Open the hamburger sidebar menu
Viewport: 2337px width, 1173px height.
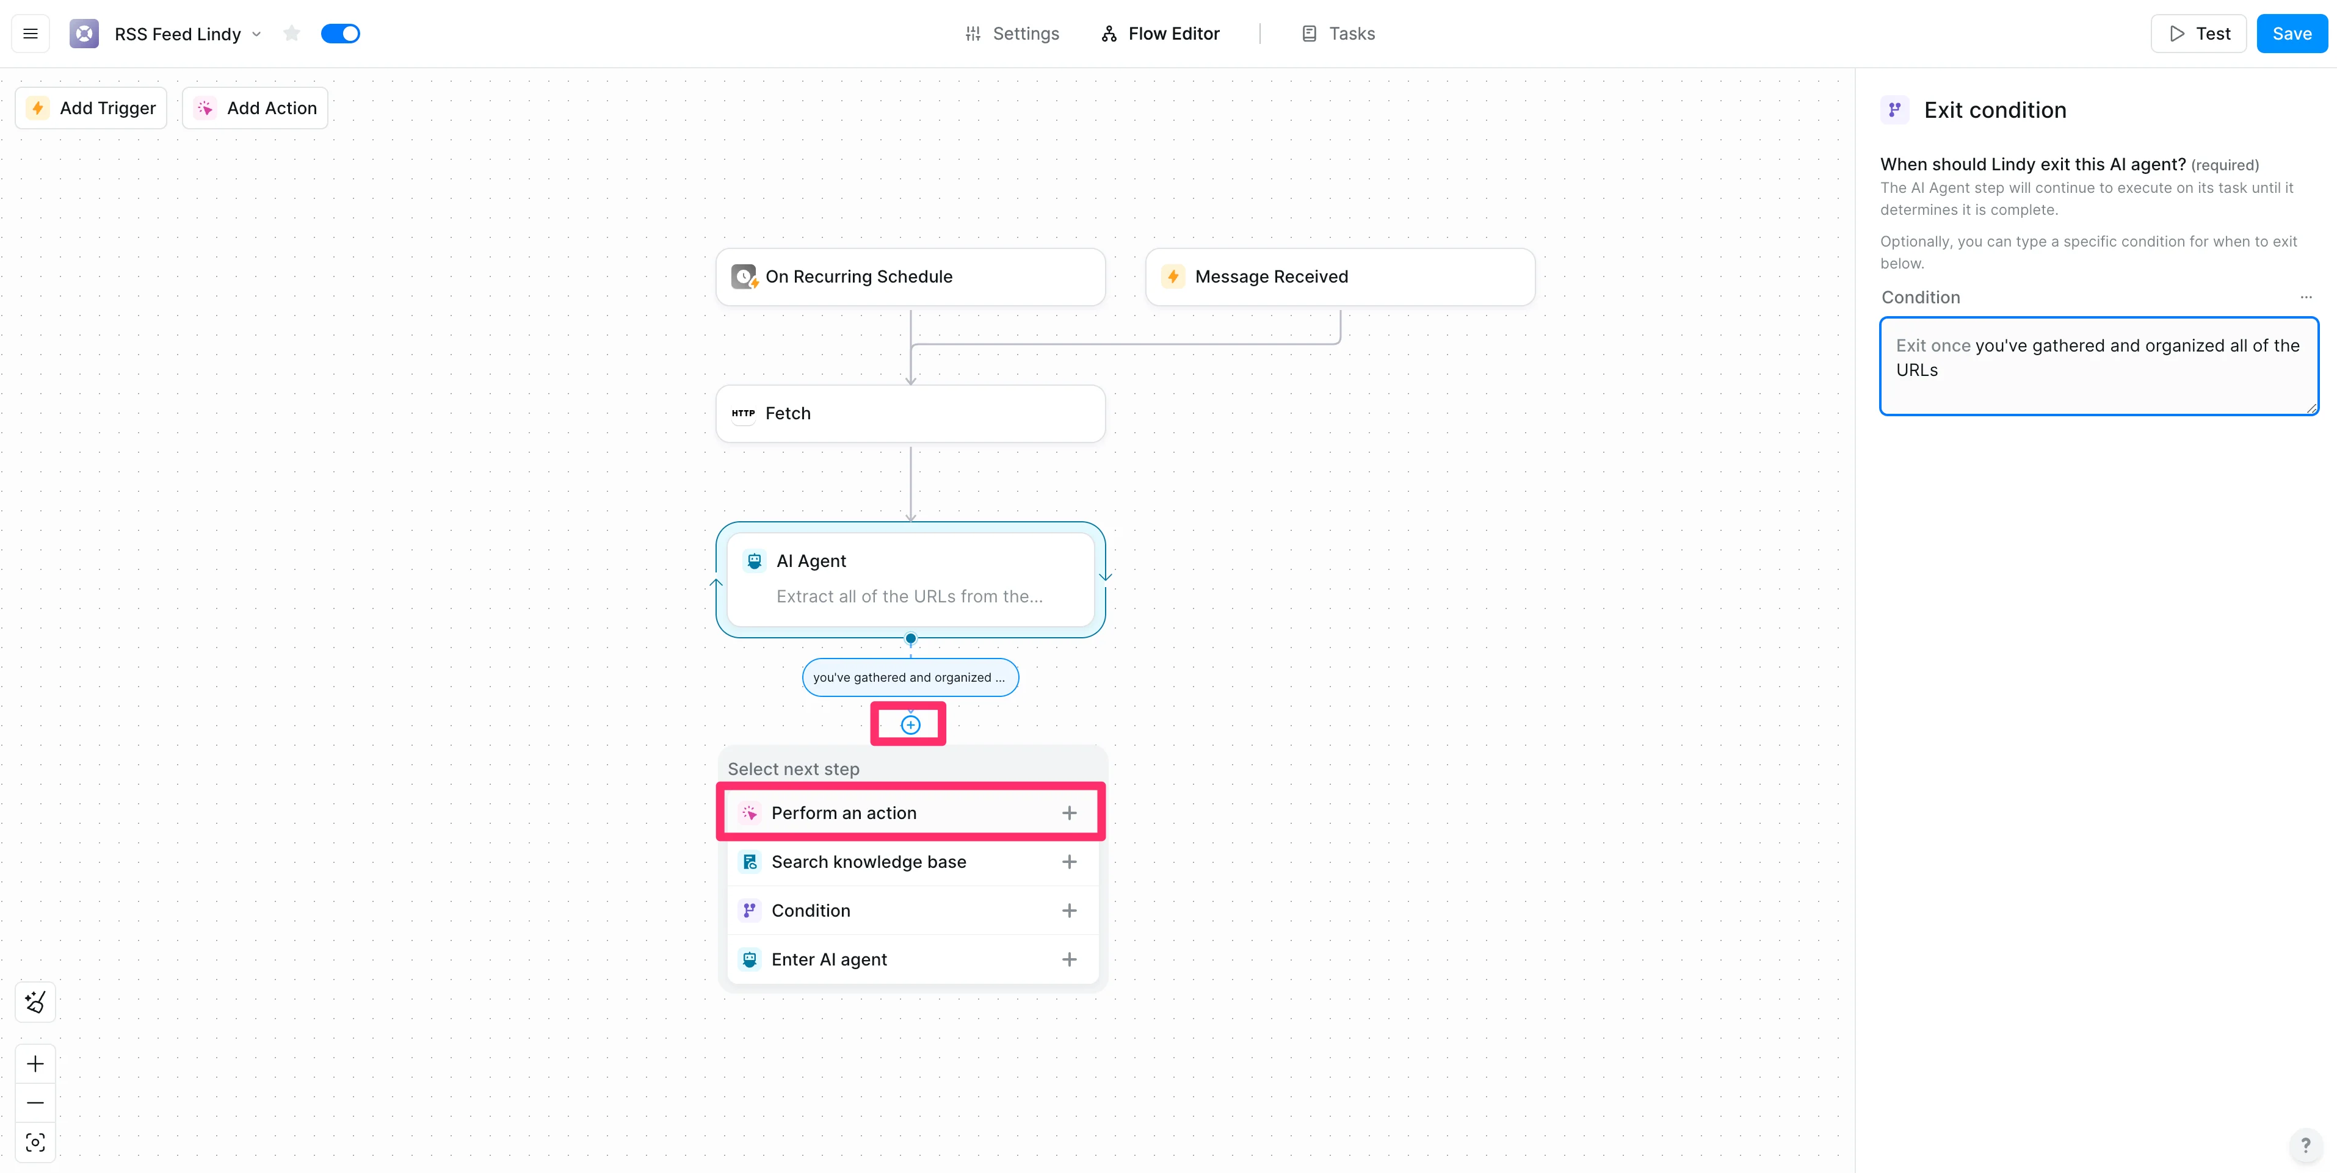[30, 34]
